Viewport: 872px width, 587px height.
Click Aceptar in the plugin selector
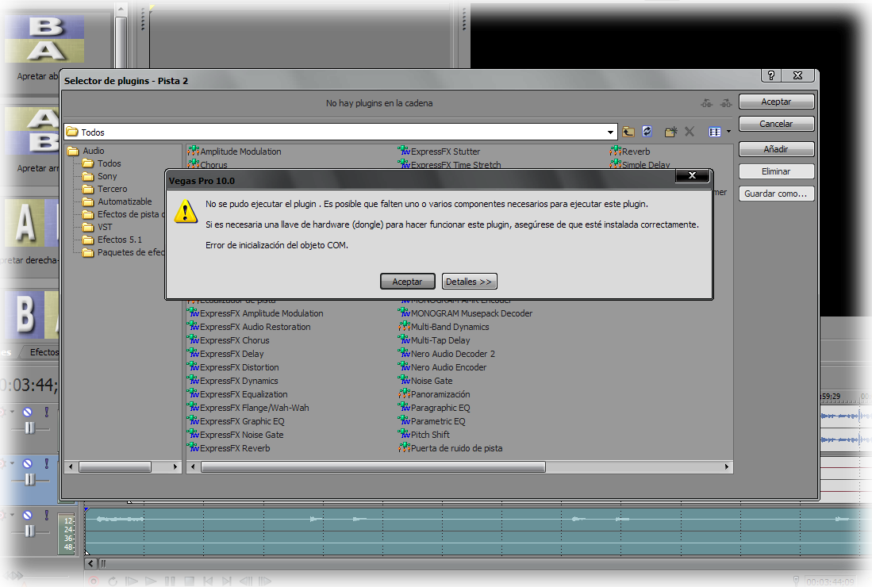776,102
